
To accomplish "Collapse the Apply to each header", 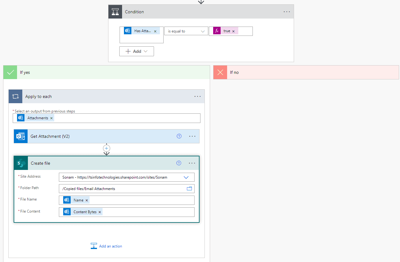I will (107, 96).
